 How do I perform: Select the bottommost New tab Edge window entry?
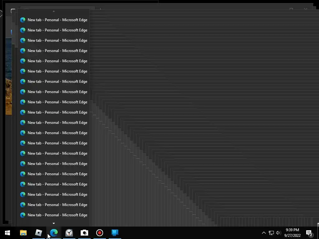point(54,215)
